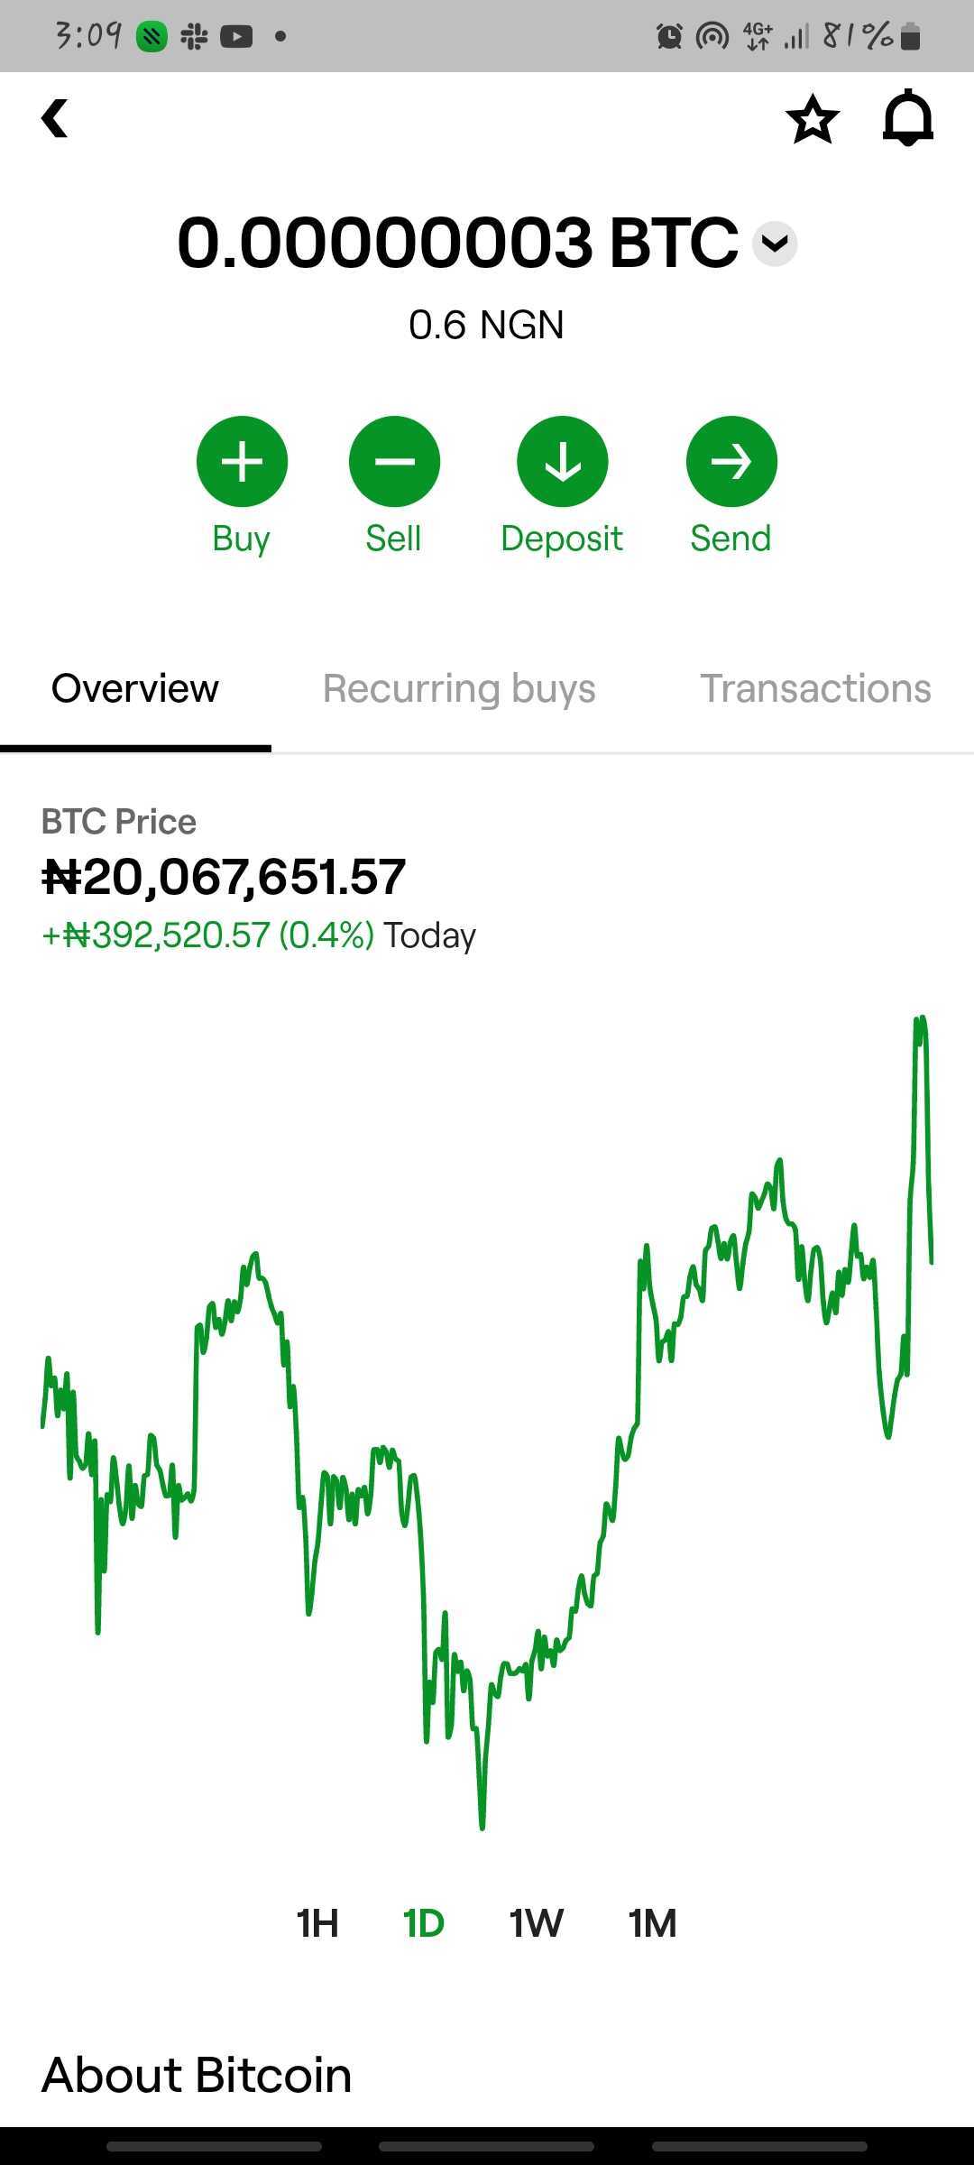The height and width of the screenshot is (2165, 974).
Task: Open the Transactions tab
Action: point(815,689)
